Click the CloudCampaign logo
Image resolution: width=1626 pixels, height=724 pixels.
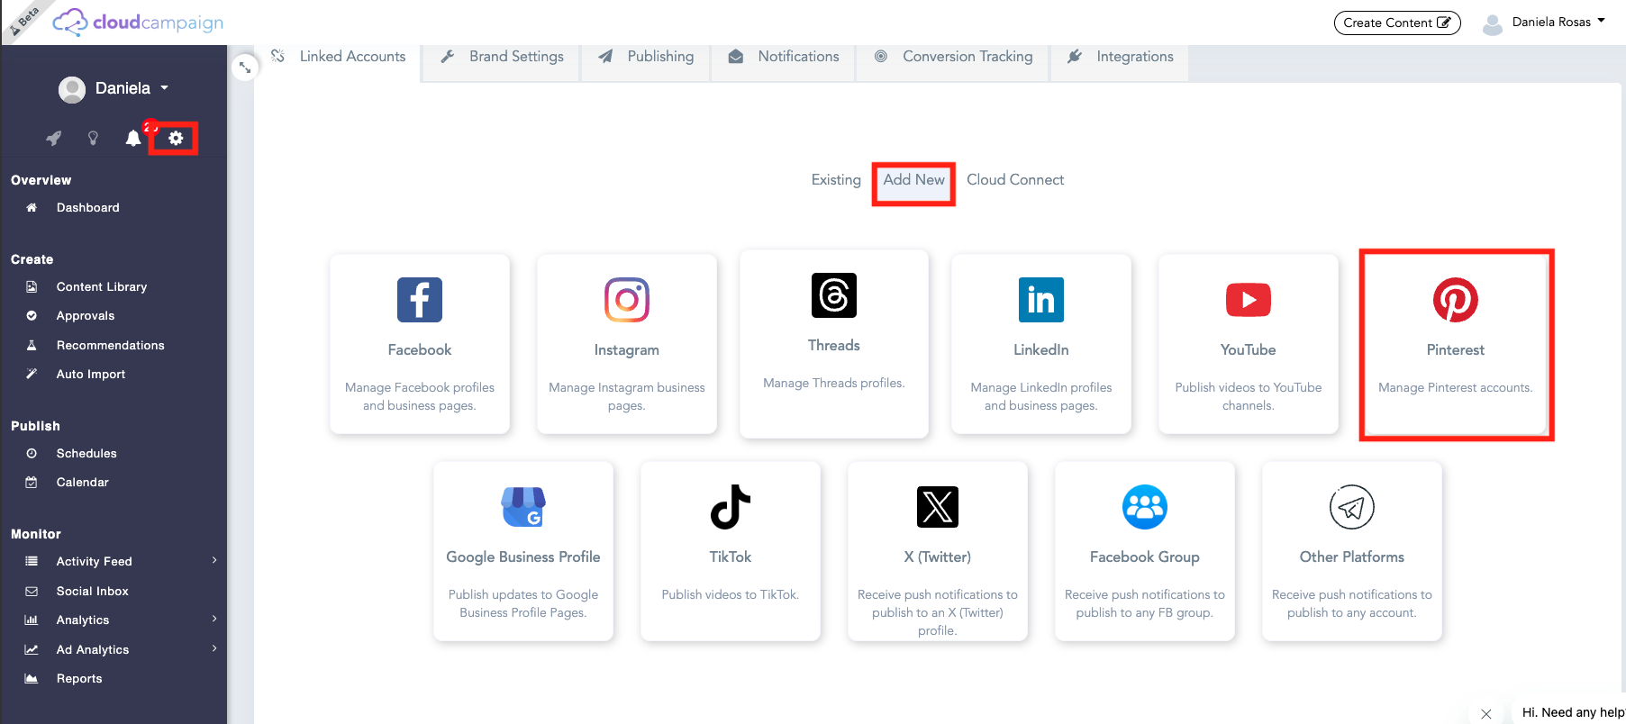(x=138, y=22)
